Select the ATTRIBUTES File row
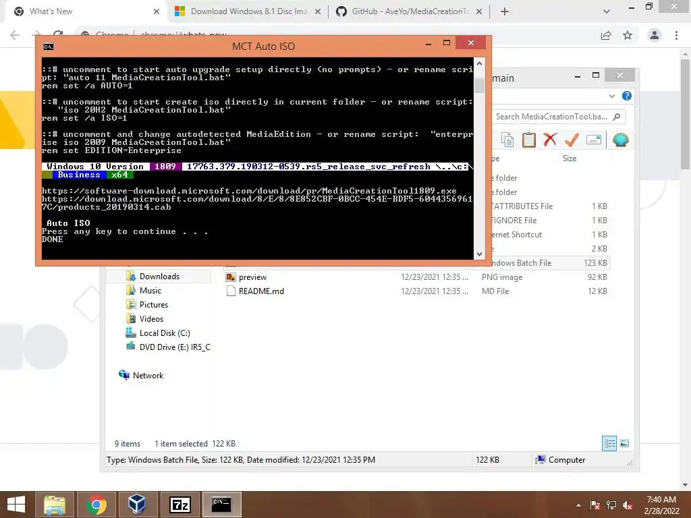This screenshot has height=518, width=691. [549, 206]
